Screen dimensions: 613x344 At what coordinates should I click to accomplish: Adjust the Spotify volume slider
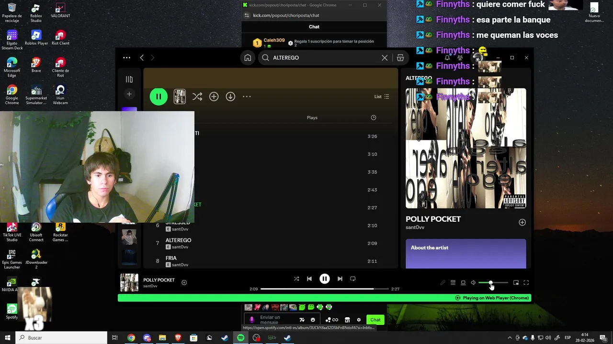coord(493,283)
